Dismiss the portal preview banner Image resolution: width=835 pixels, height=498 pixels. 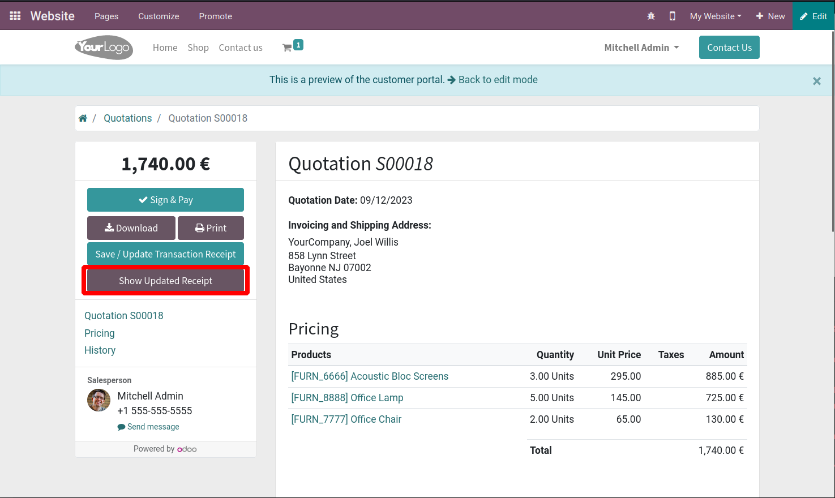click(816, 81)
